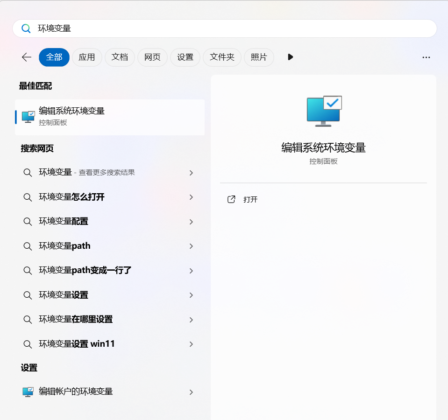Open web suggestion 环境变量path变成一行了
The height and width of the screenshot is (420, 448).
click(110, 271)
